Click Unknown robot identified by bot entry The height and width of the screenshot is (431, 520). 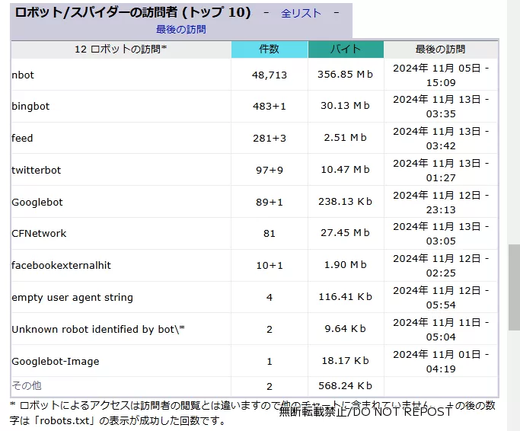98,330
